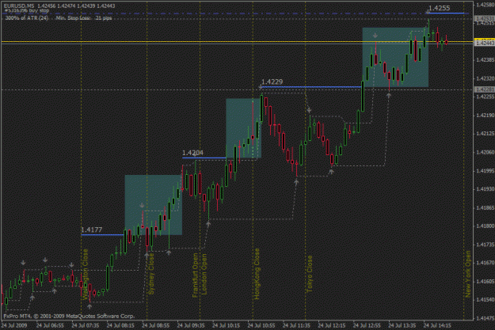The height and width of the screenshot is (330, 495).
Task: Click the 1.42580 price axis value
Action: 485,5
